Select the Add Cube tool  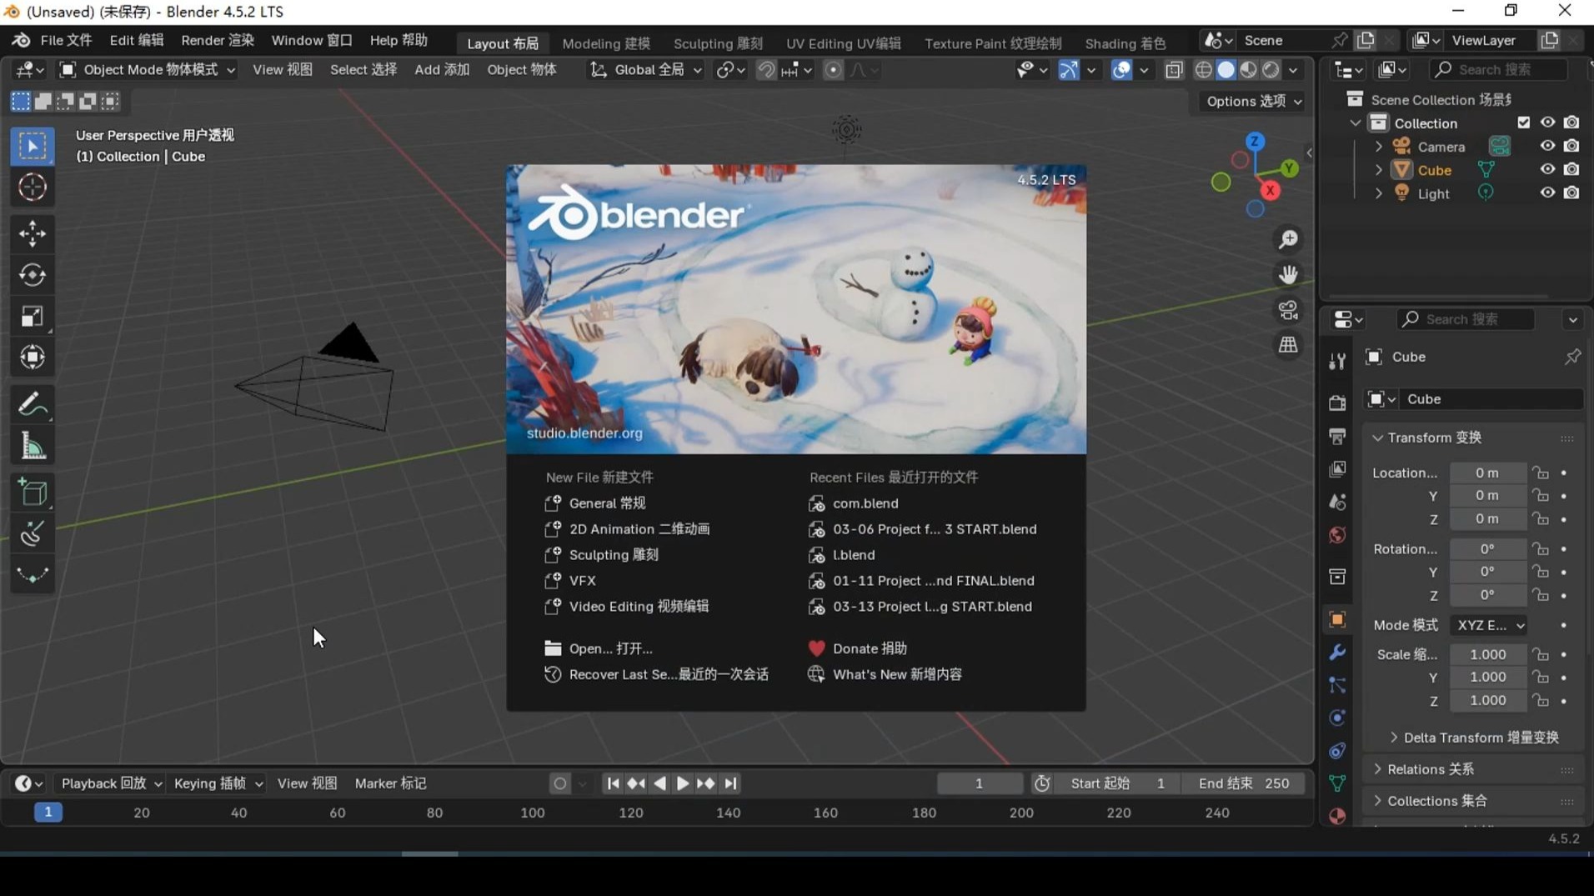(x=33, y=493)
